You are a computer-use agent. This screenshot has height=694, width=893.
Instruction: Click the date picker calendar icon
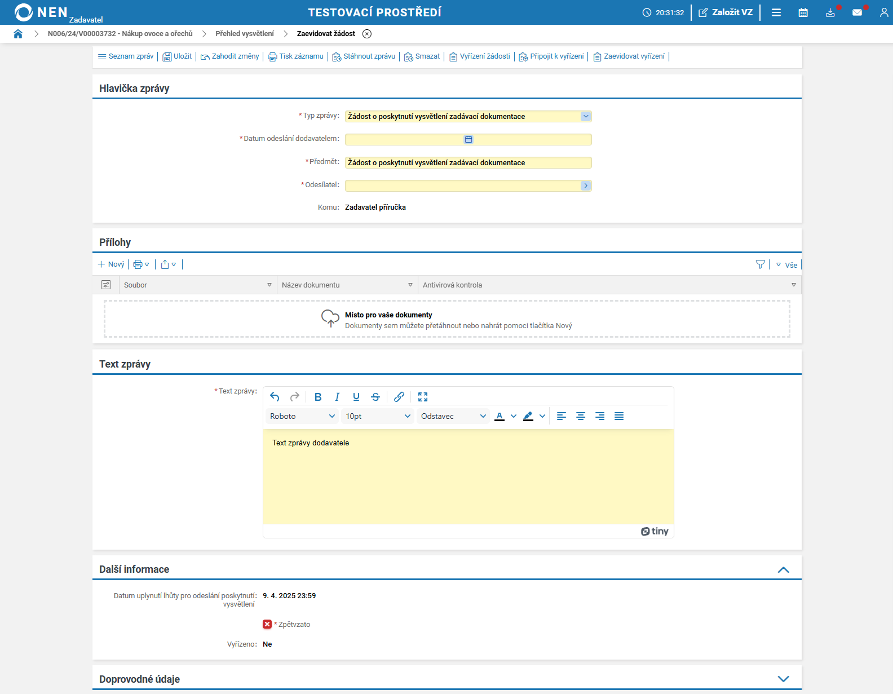pos(468,139)
